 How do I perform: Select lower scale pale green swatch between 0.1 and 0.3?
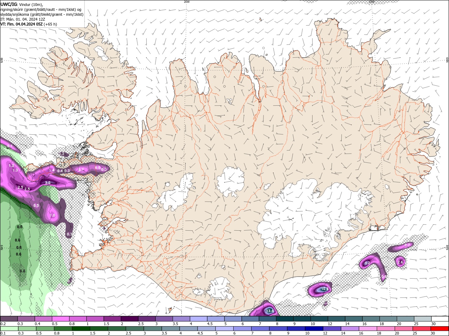(9, 329)
